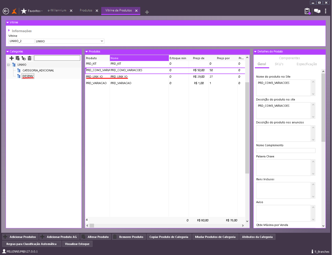Switch to e-Millennium tab
Screen dimensions: 332x255
(57, 11)
